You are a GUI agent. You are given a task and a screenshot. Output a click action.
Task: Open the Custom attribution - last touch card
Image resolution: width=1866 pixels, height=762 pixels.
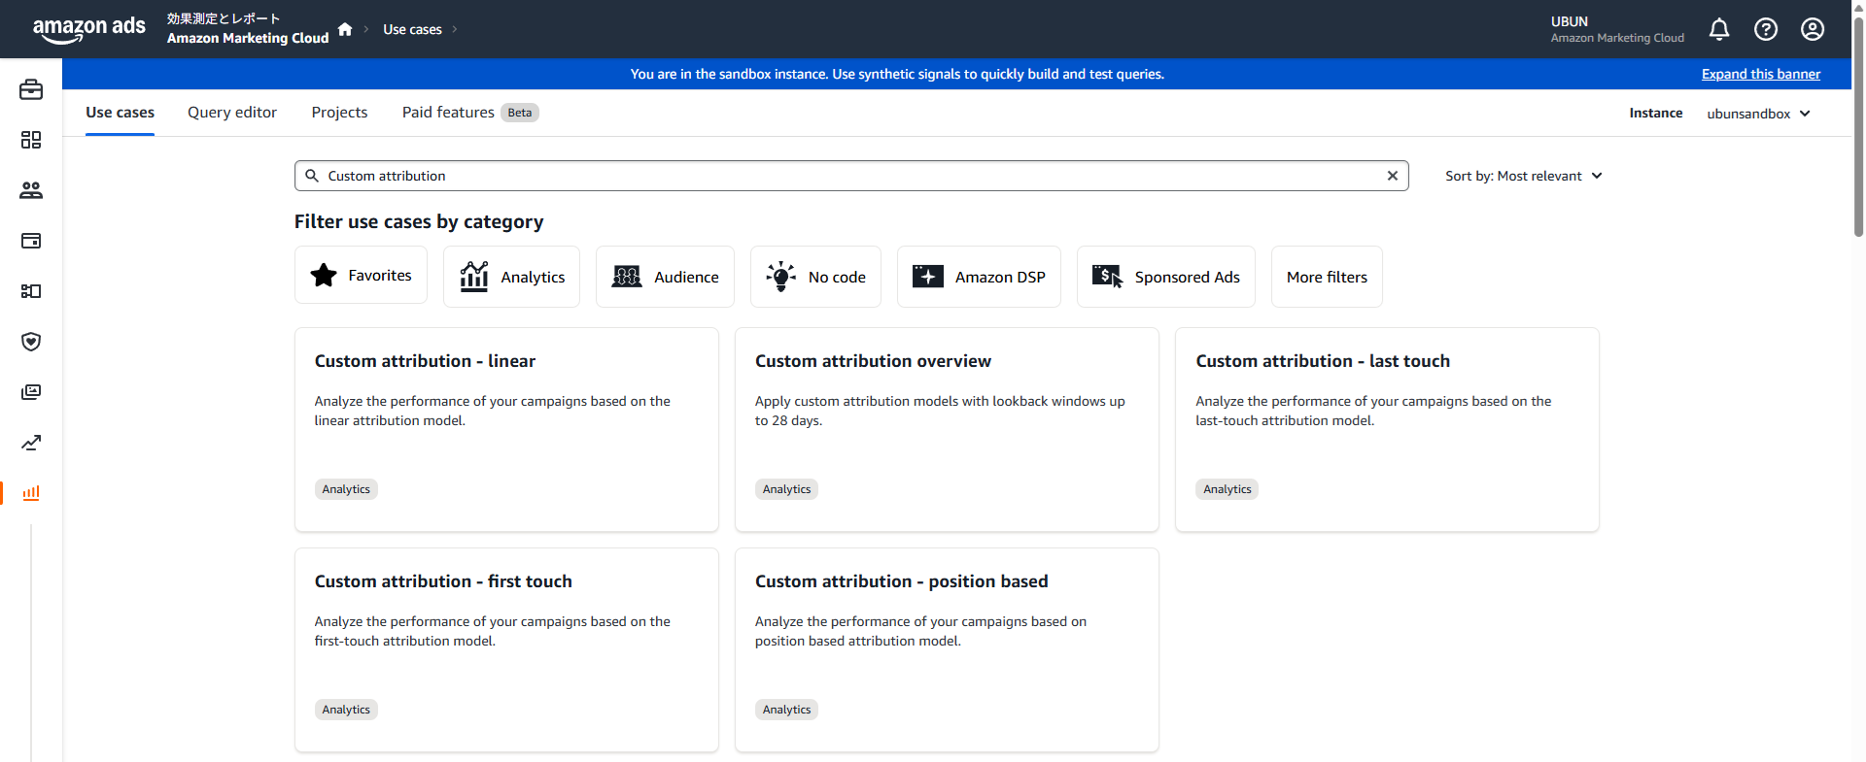[1387, 430]
